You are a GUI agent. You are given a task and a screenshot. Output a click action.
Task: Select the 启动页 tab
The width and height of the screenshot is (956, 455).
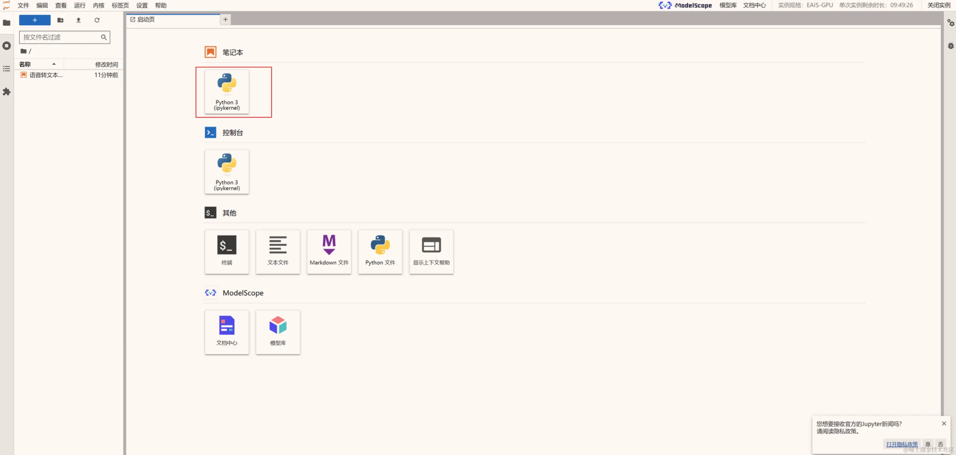pyautogui.click(x=173, y=20)
